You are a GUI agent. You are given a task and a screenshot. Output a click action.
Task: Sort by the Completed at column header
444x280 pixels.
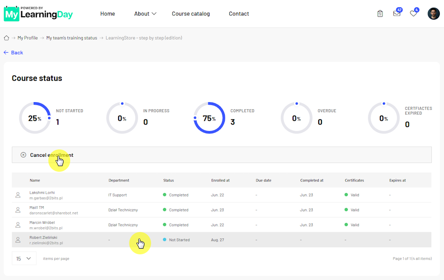point(312,181)
